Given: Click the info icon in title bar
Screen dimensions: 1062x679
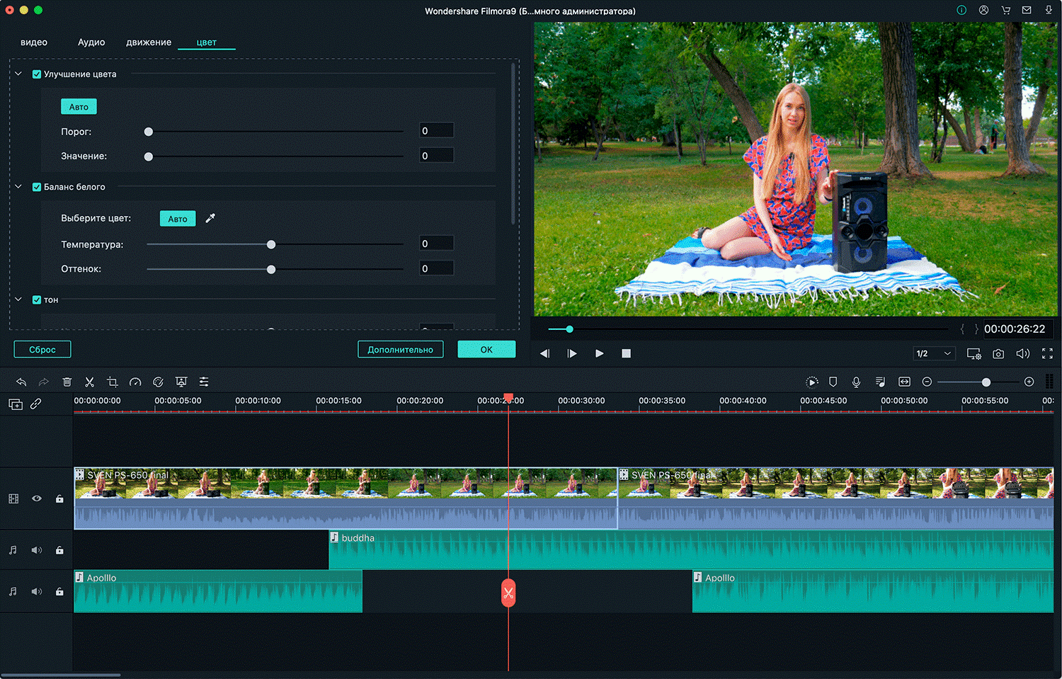Looking at the screenshot, I should 961,10.
